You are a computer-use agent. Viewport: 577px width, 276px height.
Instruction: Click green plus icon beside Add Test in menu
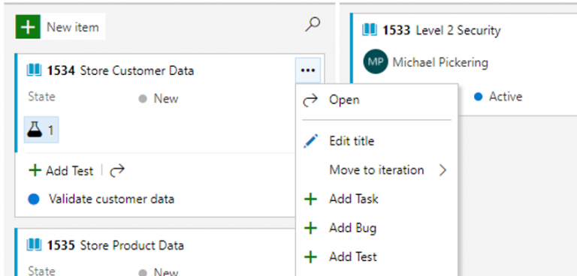click(310, 257)
